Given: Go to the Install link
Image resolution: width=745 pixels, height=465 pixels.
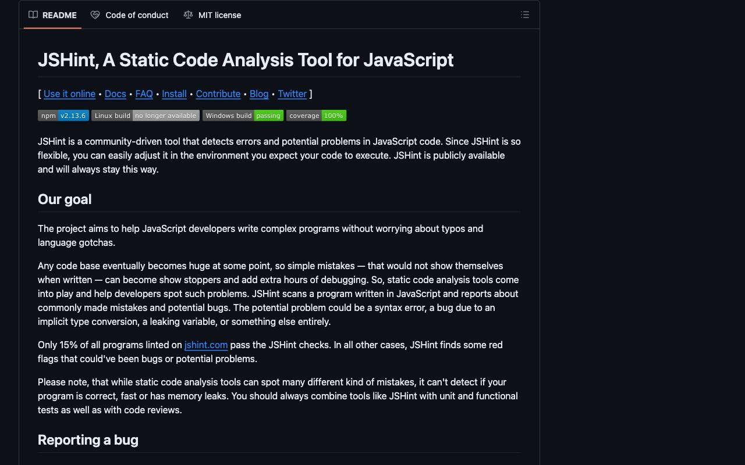Looking at the screenshot, I should click(174, 94).
